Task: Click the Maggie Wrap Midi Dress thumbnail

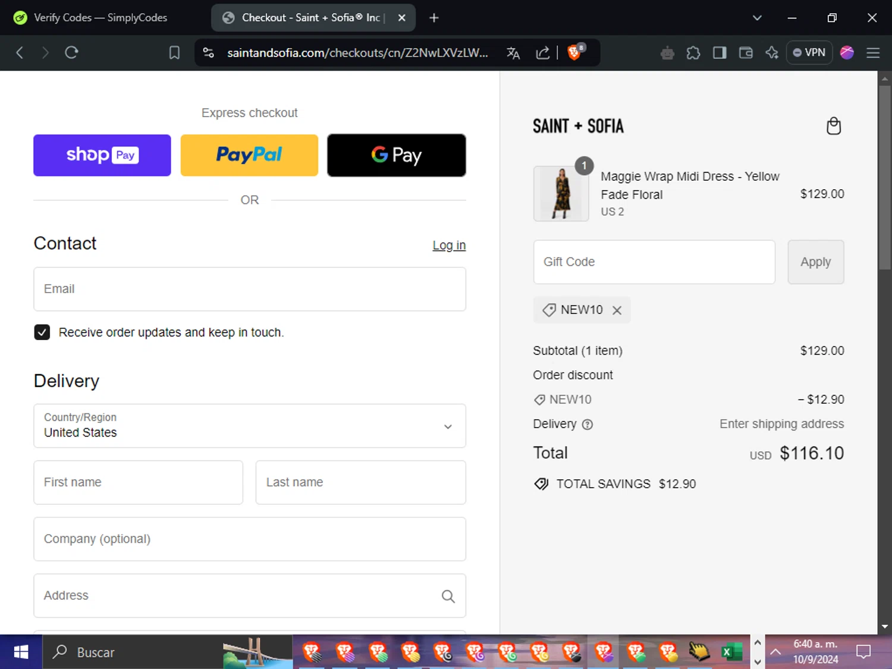Action: [x=561, y=194]
